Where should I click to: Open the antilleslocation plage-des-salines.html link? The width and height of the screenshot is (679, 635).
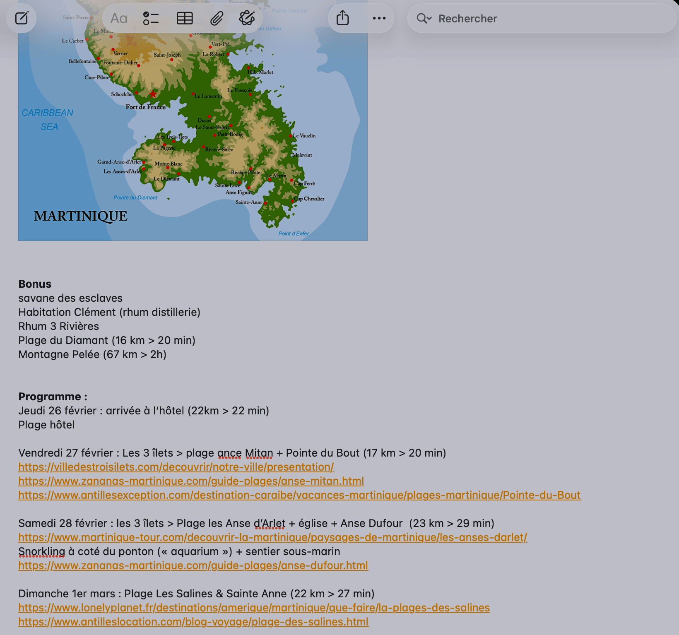pos(193,622)
